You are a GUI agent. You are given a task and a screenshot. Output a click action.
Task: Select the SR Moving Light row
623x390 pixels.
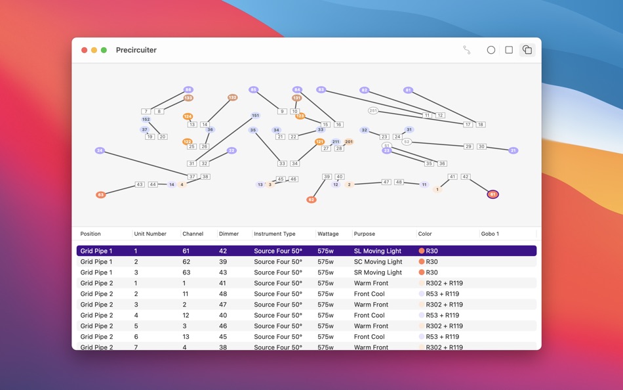[306, 272]
